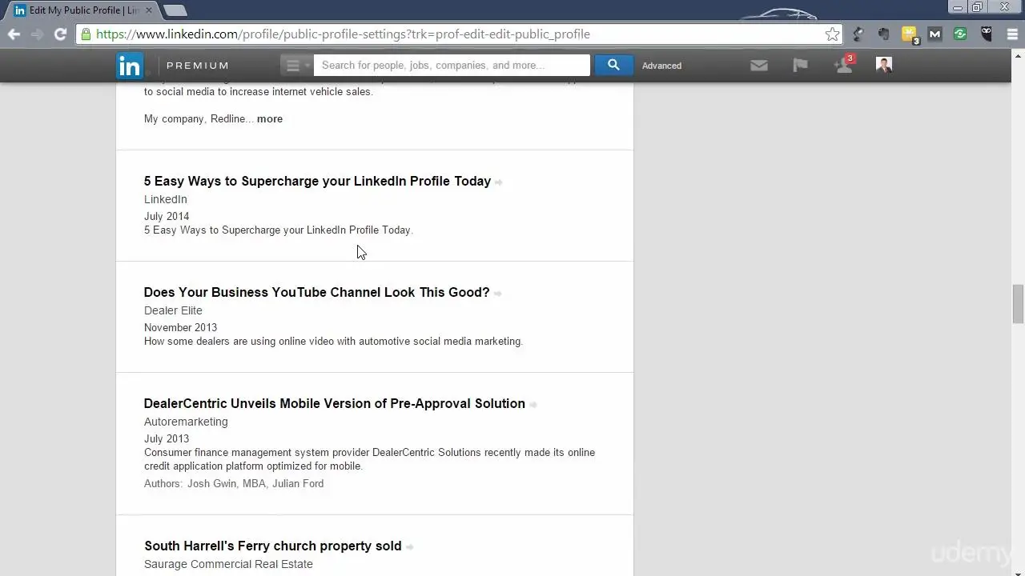Open the Messages envelope icon
Image resolution: width=1025 pixels, height=576 pixels.
(x=759, y=66)
